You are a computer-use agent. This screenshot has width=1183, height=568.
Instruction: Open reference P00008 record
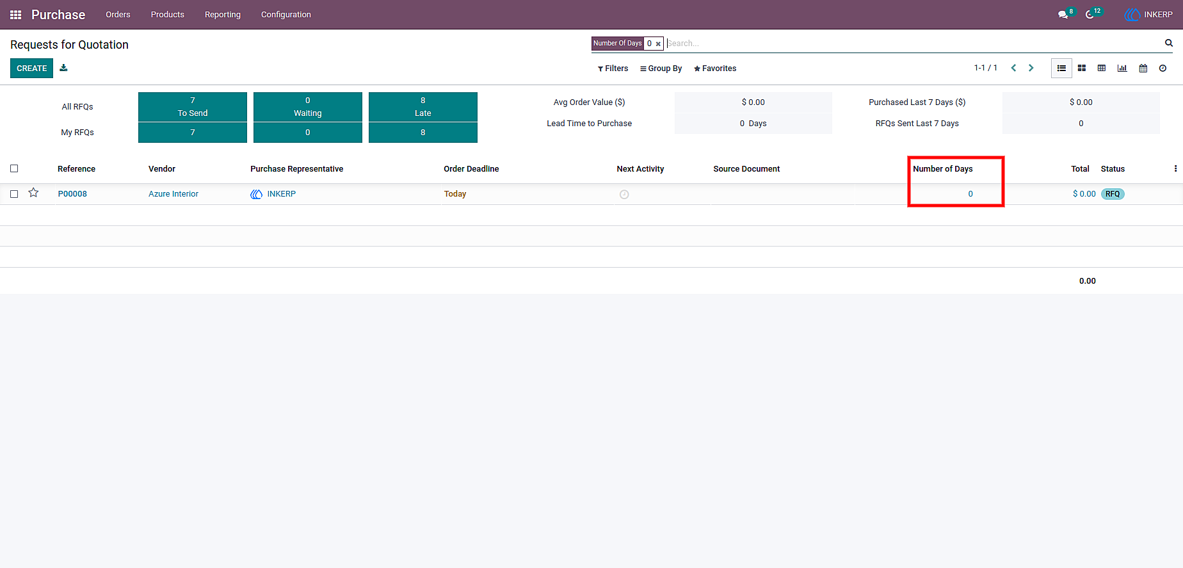(72, 194)
